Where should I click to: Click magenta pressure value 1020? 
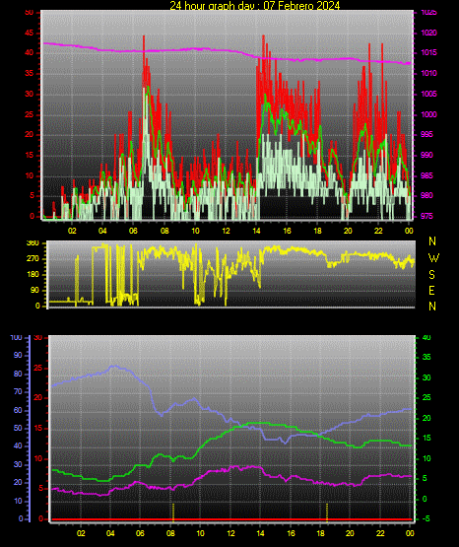428,33
